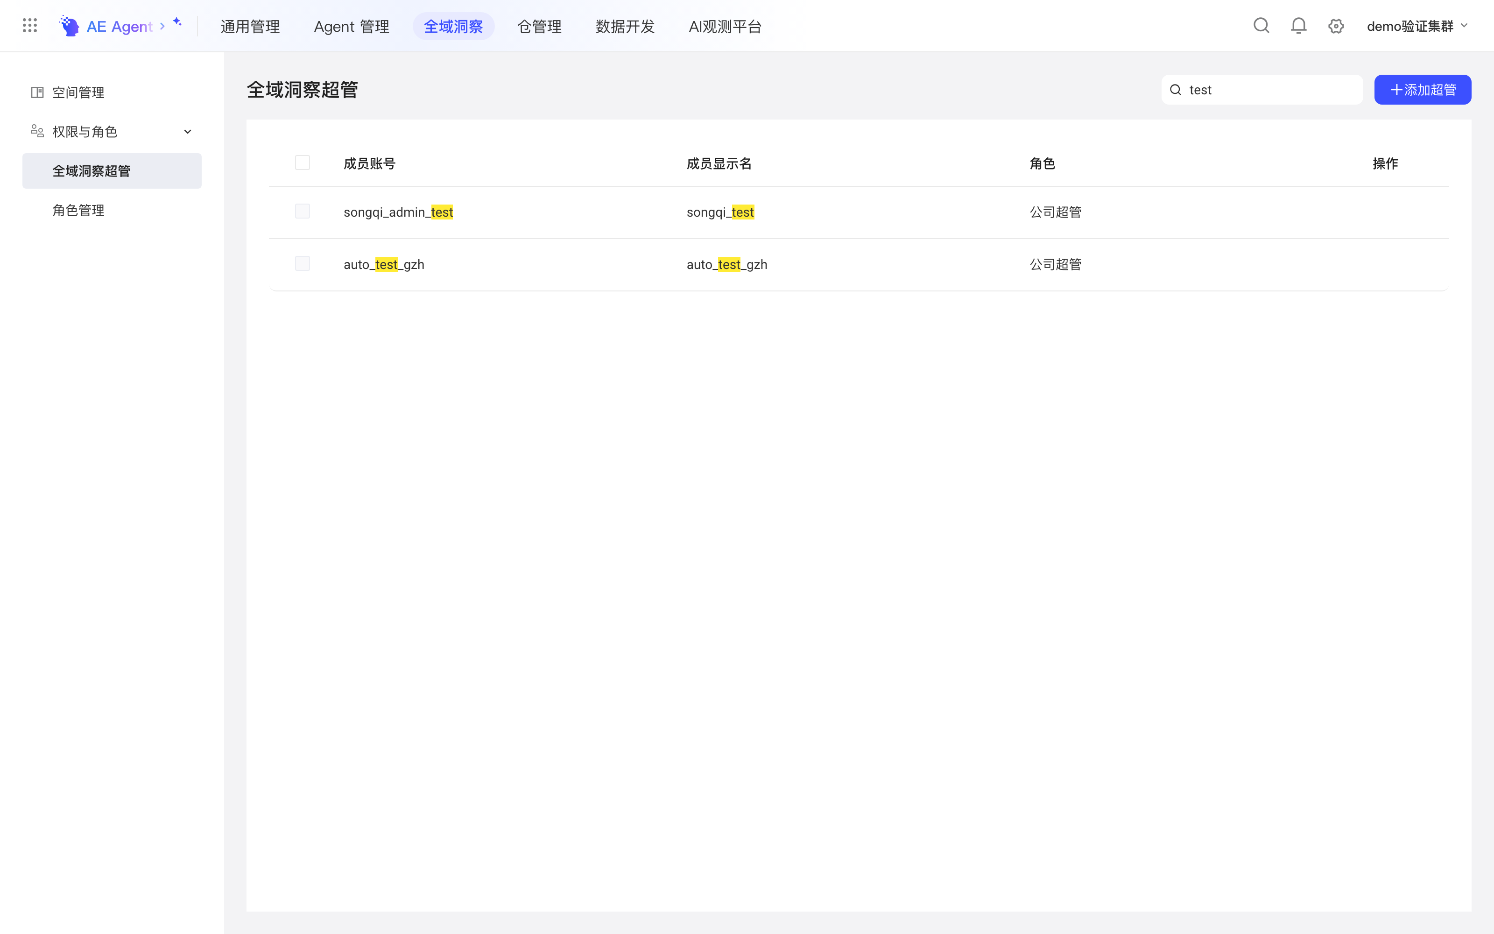Check the auto_test_gzh row checkbox
Viewport: 1494px width, 934px height.
tap(303, 264)
